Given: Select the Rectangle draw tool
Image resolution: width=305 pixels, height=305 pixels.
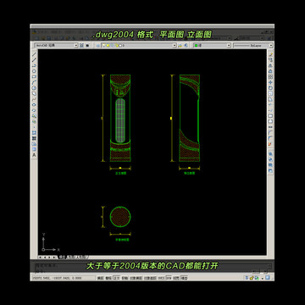Looking at the screenshot, I should click(34, 76).
